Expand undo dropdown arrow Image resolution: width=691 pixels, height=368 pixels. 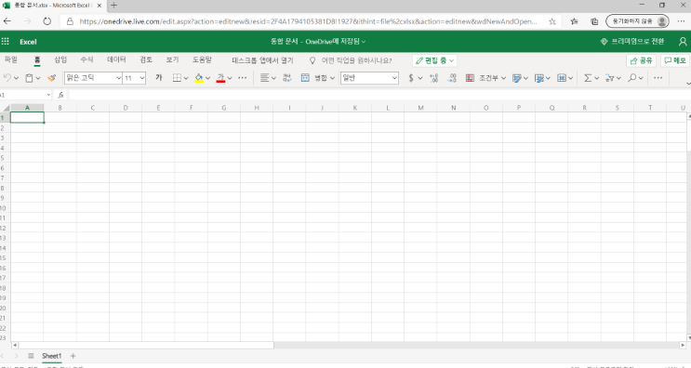click(x=17, y=78)
